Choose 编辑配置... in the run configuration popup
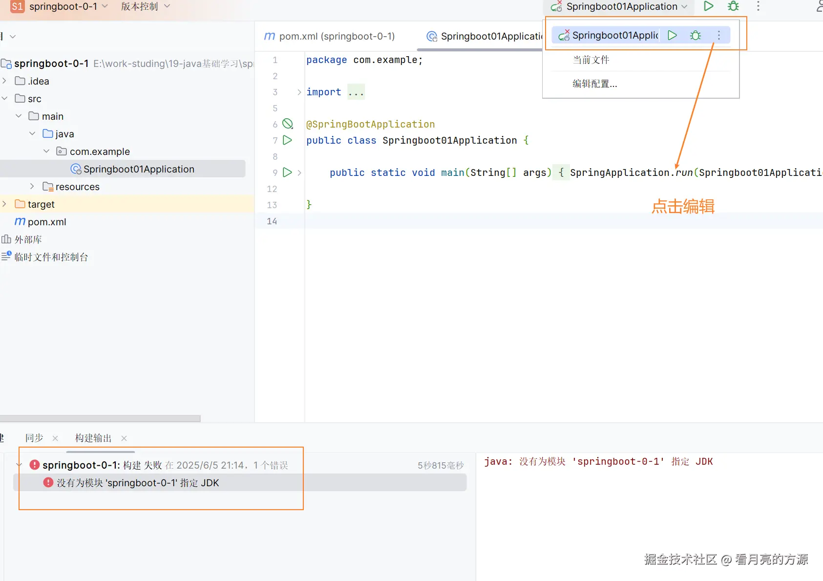The height and width of the screenshot is (581, 823). pyautogui.click(x=594, y=84)
